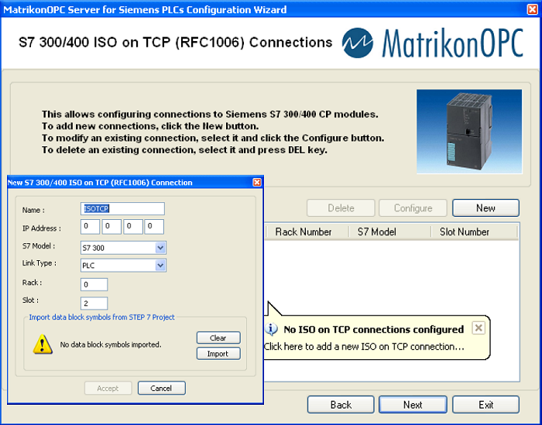Click the 'Click here to add a new ISO on TCP connection' text
This screenshot has height=425, width=542.
coord(364,346)
